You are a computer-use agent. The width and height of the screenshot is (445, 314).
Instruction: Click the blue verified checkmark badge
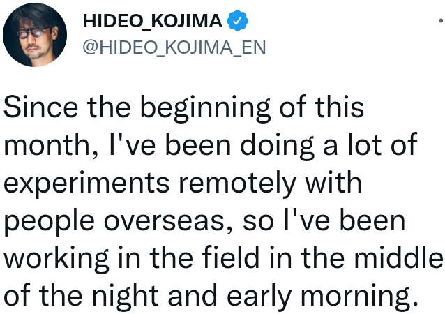[238, 21]
